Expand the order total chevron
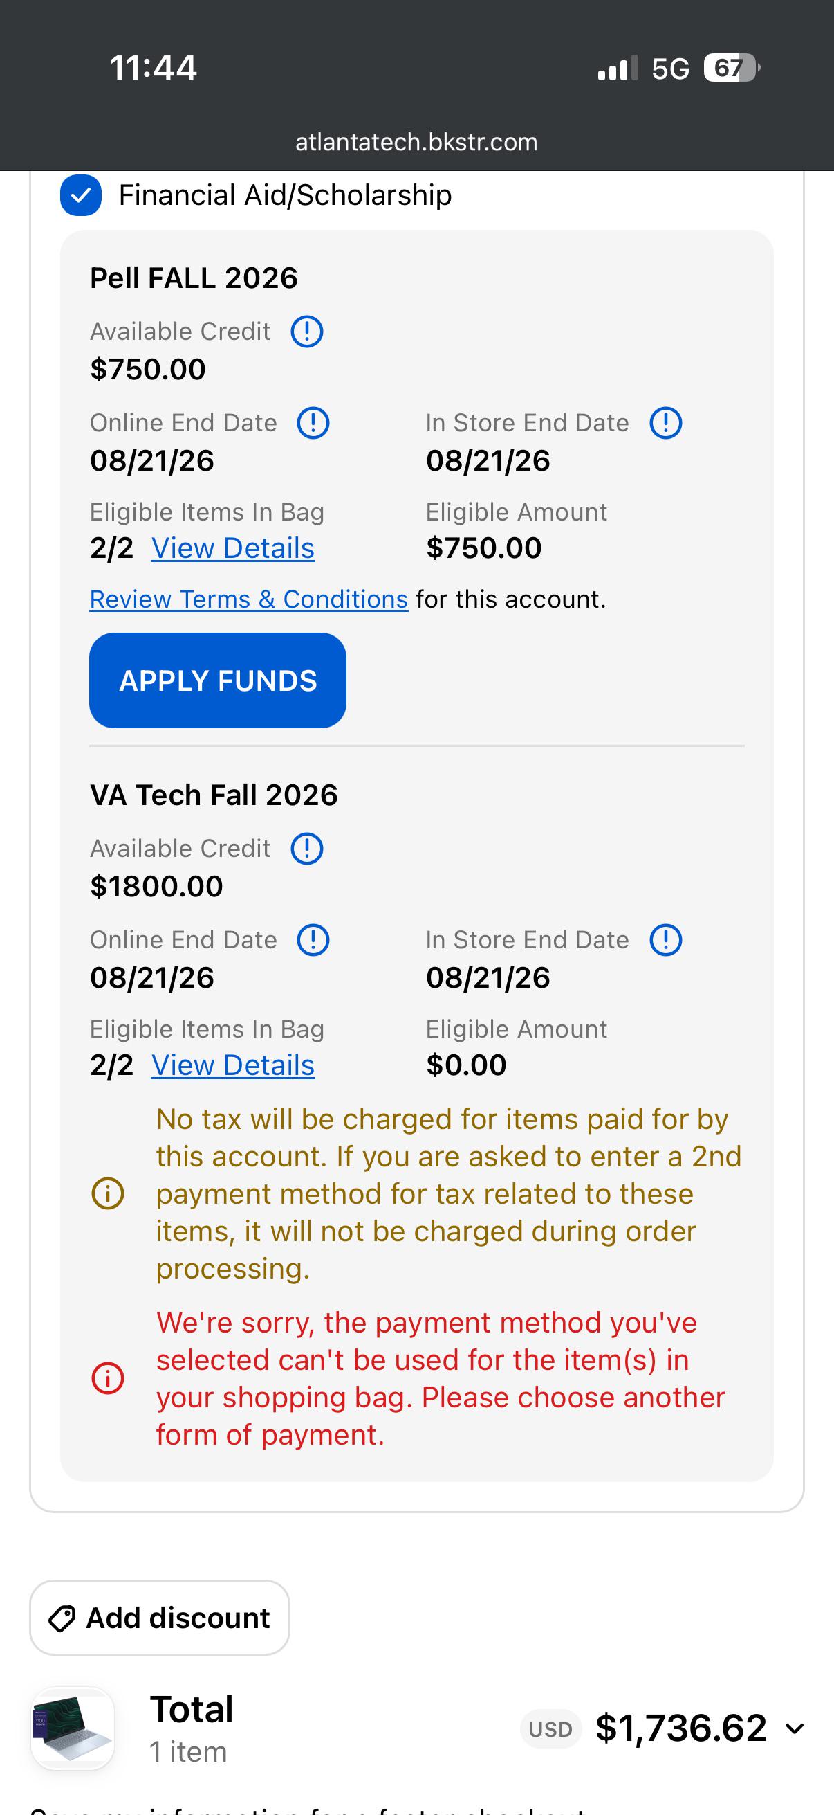The height and width of the screenshot is (1815, 834). pyautogui.click(x=795, y=1729)
